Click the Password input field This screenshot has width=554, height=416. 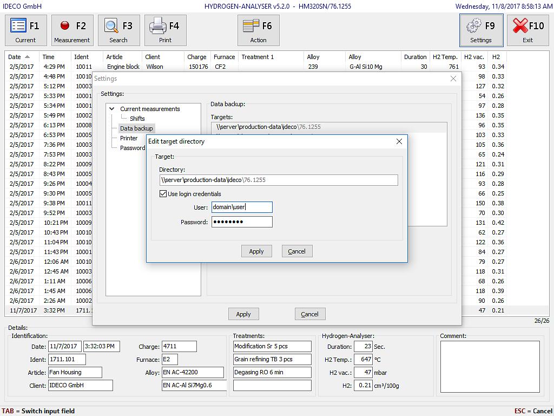pos(242,222)
